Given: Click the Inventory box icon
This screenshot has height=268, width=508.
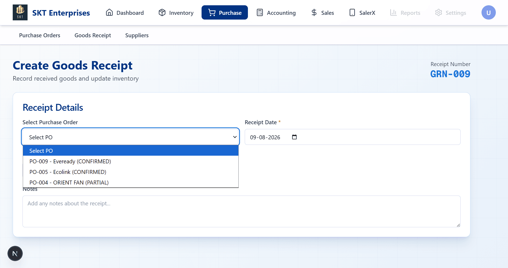Looking at the screenshot, I should click(162, 12).
